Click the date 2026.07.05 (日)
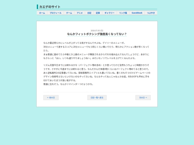 click(97, 30)
